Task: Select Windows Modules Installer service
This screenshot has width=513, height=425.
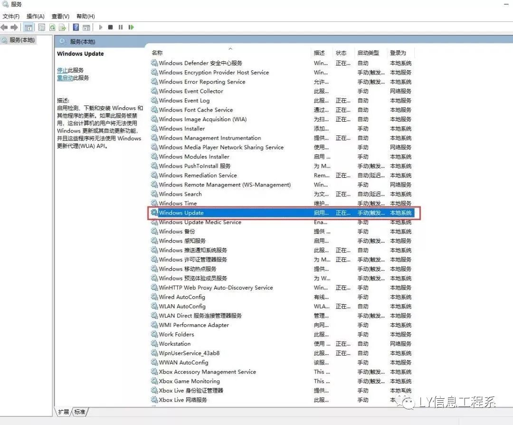Action: click(x=281, y=156)
